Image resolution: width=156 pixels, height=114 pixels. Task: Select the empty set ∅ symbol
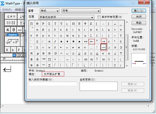pos(56,54)
